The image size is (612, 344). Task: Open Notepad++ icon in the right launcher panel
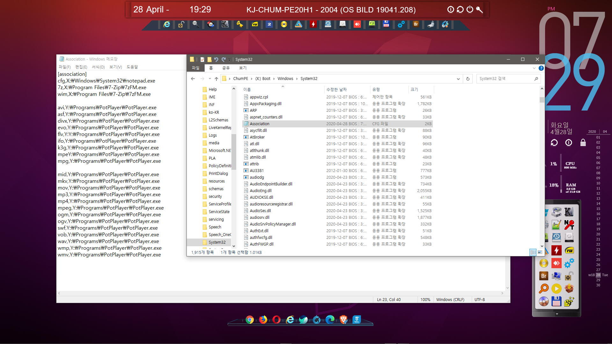click(x=556, y=225)
